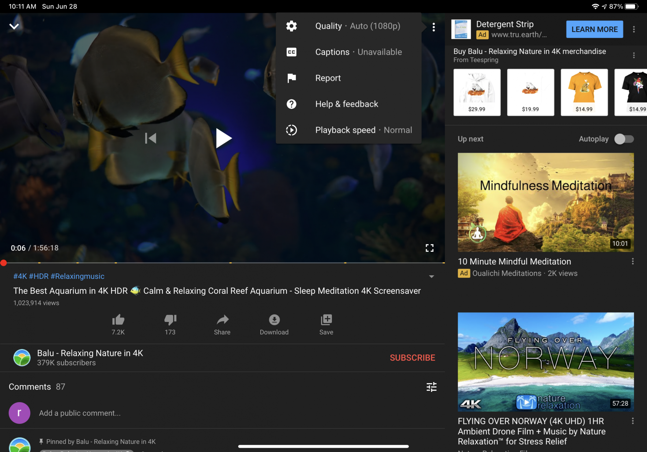The width and height of the screenshot is (647, 452).
Task: Subscribe to Balu - Relaxing Nature in 4K
Action: (x=412, y=358)
